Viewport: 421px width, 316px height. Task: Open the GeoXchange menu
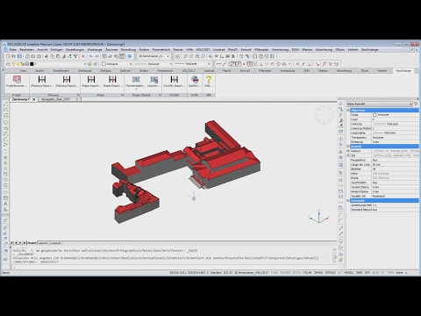coord(369,50)
